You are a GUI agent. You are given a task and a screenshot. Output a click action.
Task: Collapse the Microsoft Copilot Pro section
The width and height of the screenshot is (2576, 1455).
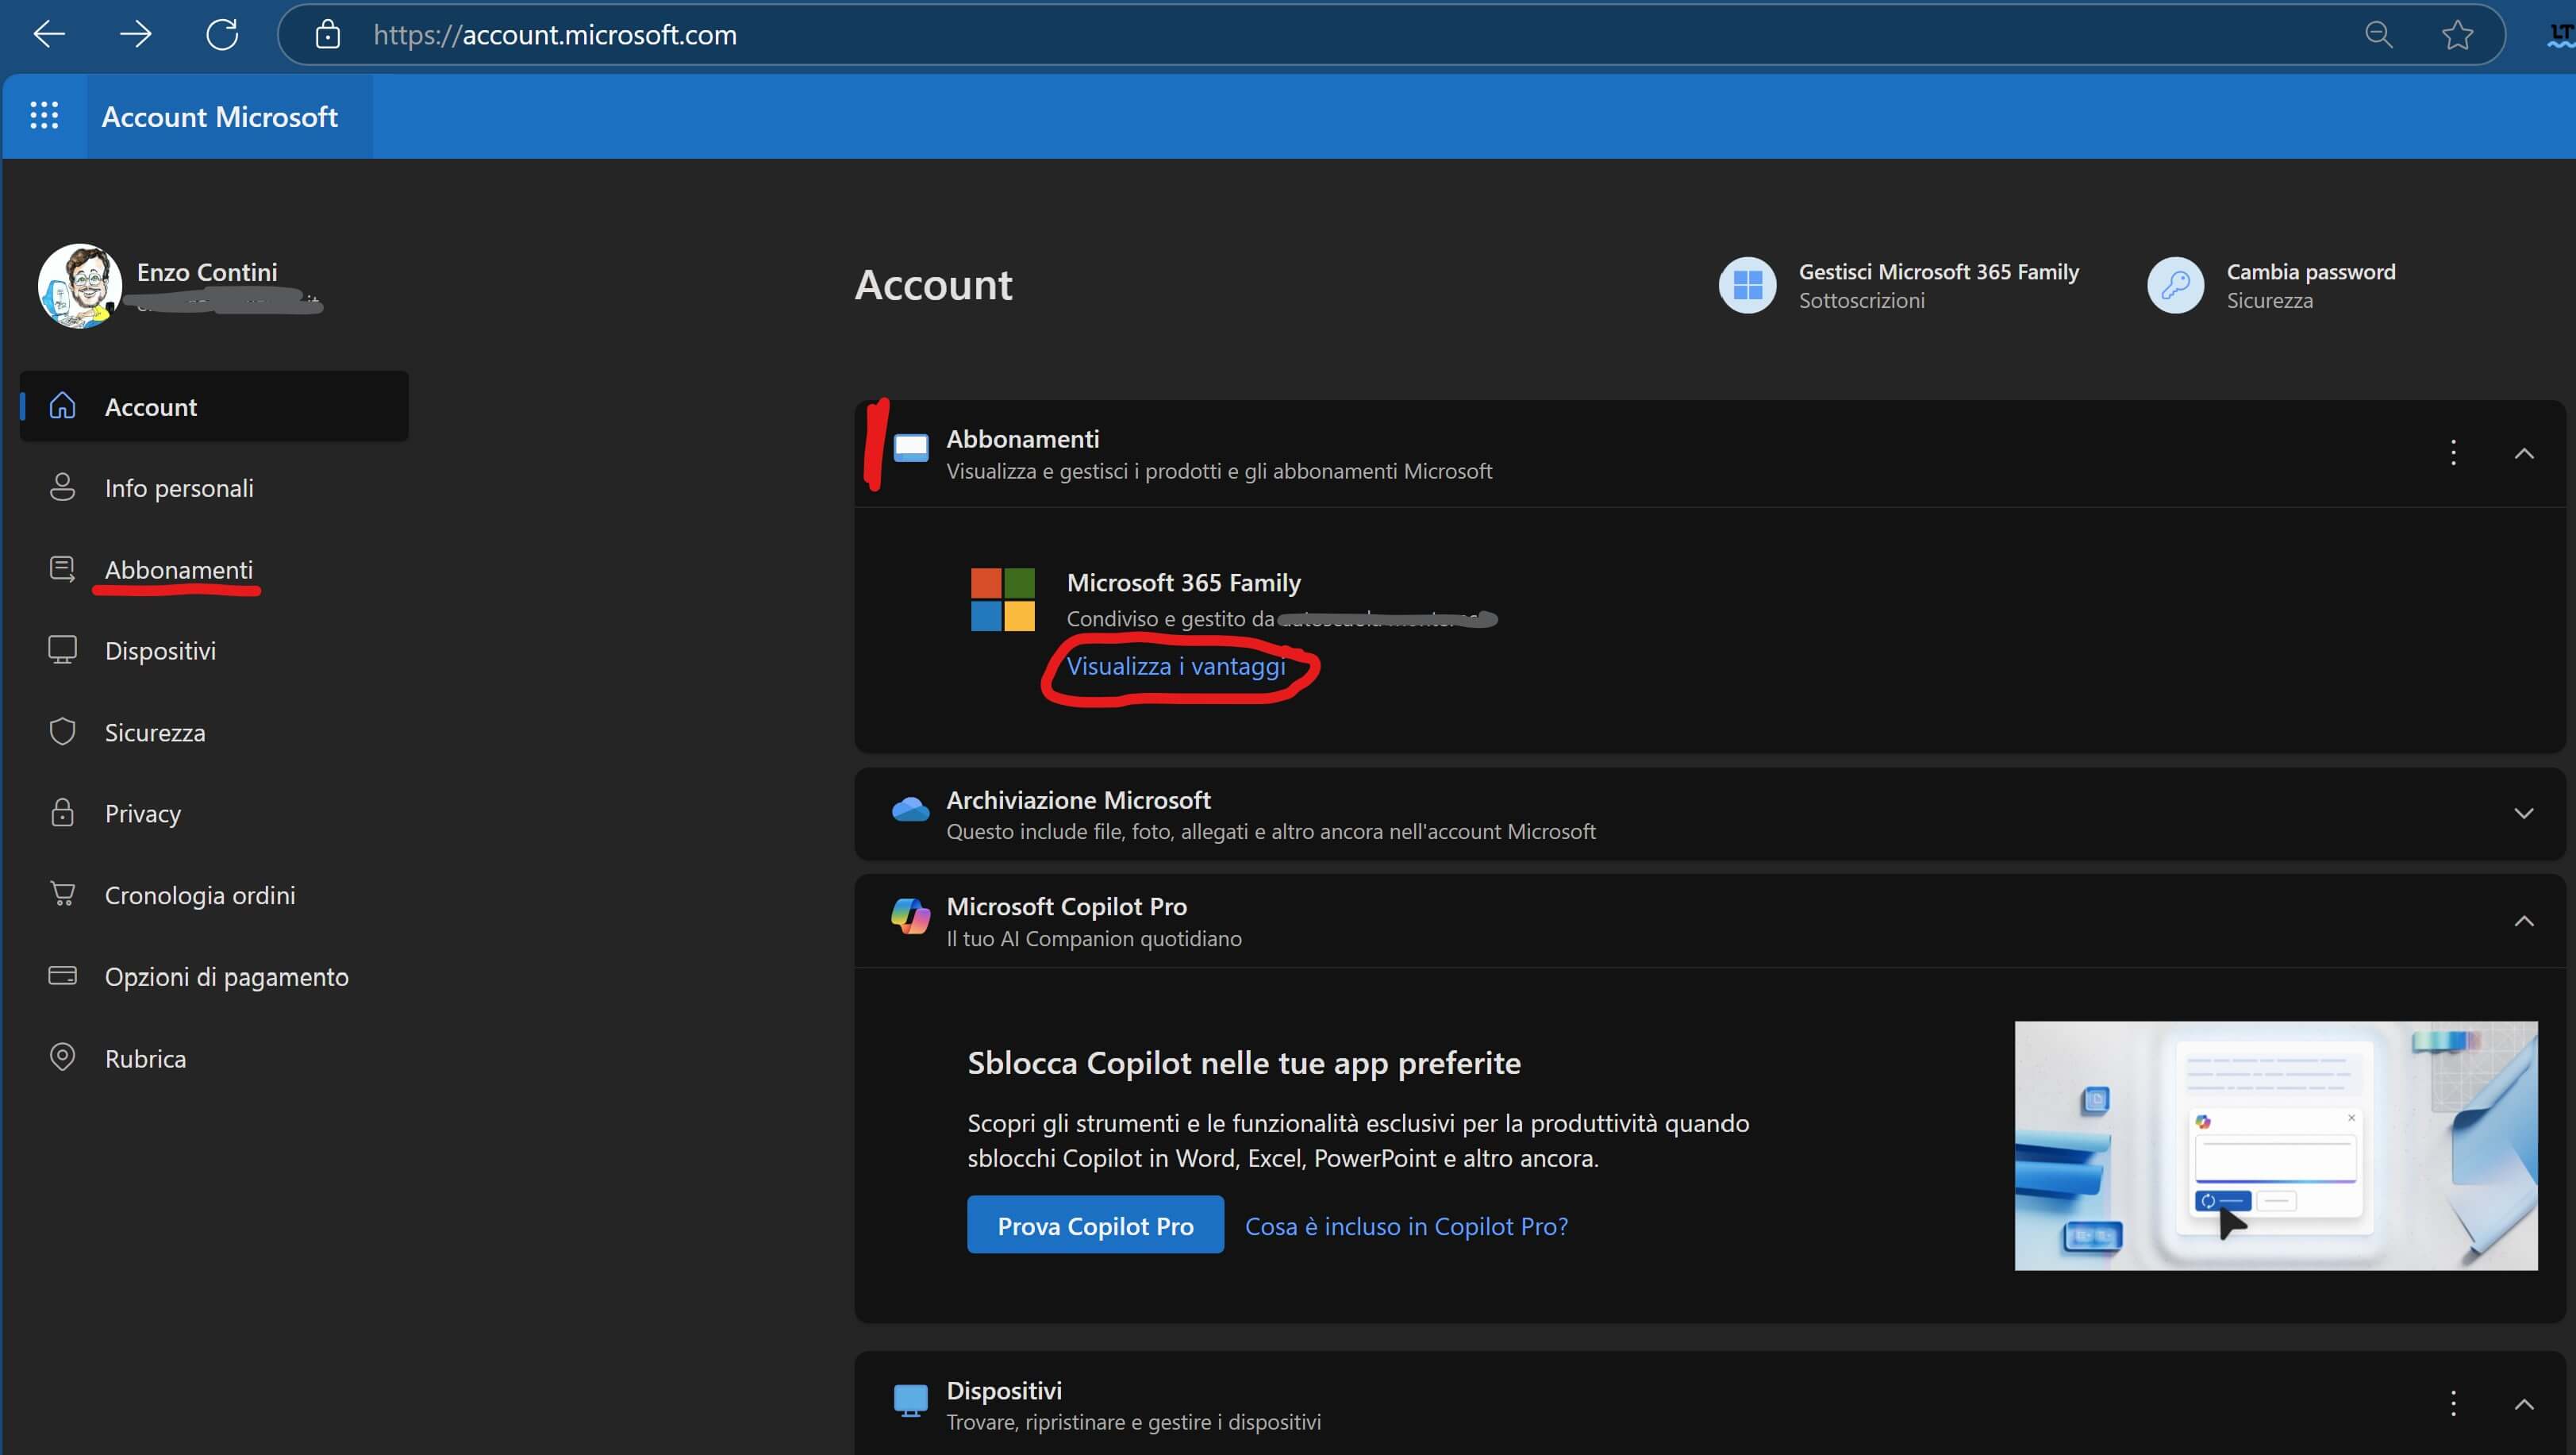coord(2524,921)
